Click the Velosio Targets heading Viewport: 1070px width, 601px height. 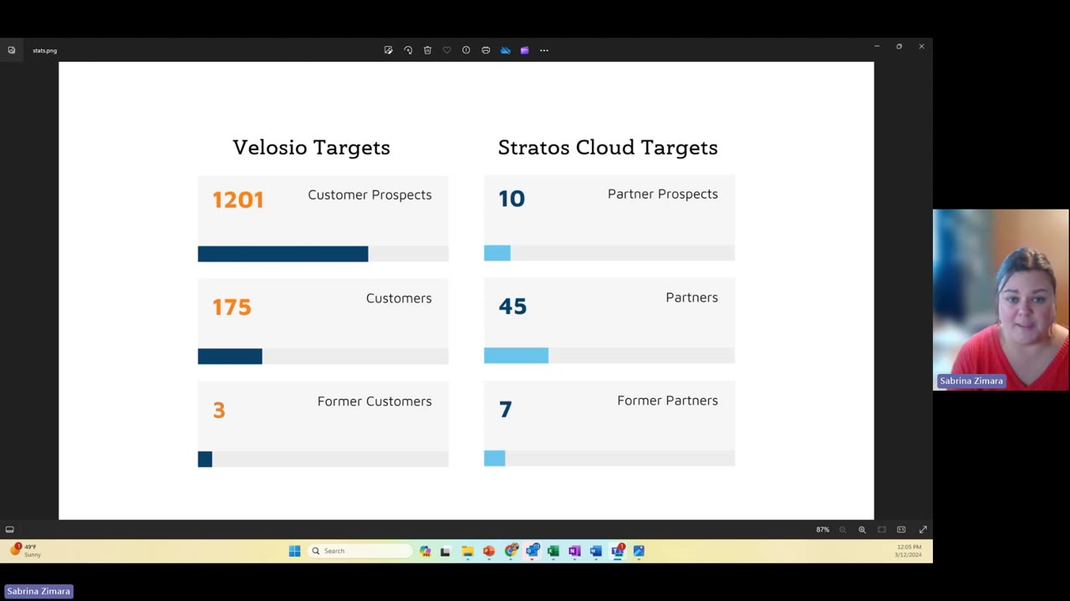click(x=311, y=148)
